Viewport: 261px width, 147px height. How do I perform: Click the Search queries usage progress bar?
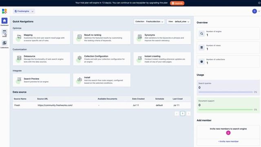pyautogui.click(x=226, y=92)
